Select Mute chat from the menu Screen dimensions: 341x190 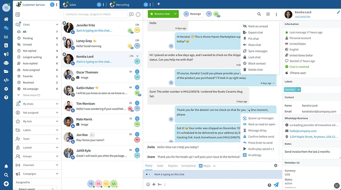pyautogui.click(x=254, y=45)
